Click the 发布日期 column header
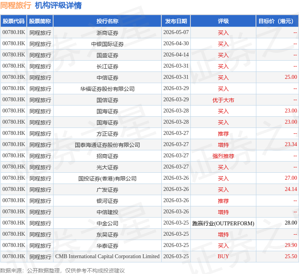299x274 pixels. point(176,21)
